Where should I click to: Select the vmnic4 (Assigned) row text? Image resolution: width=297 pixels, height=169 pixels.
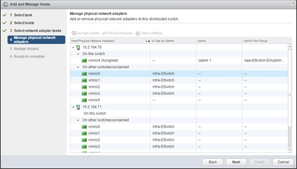103,61
